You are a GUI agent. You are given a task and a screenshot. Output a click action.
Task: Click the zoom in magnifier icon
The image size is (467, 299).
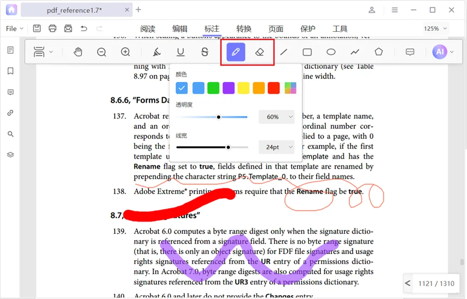(125, 52)
